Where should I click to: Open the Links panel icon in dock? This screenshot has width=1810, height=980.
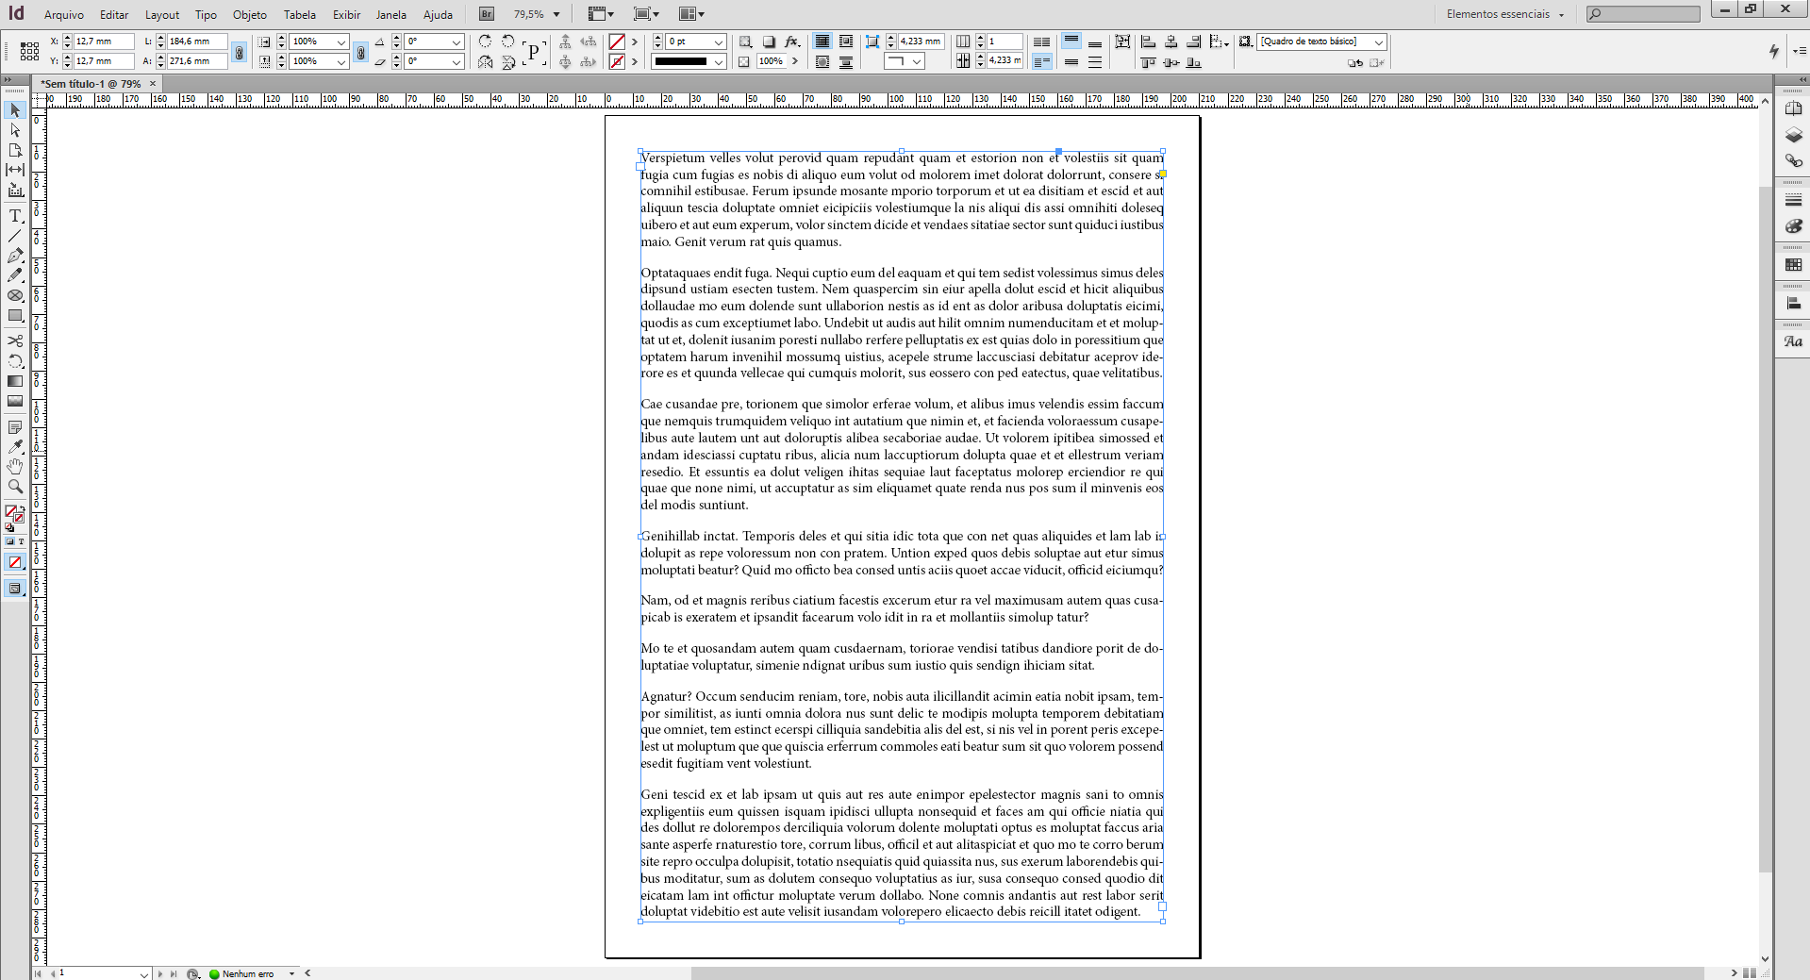click(x=1793, y=161)
